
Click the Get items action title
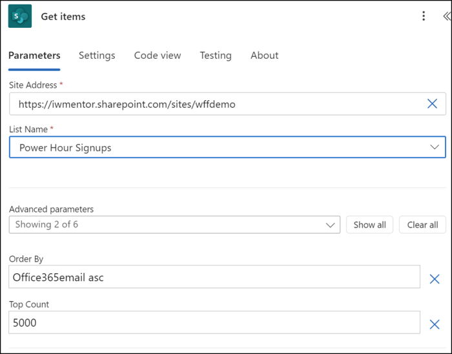tap(63, 17)
